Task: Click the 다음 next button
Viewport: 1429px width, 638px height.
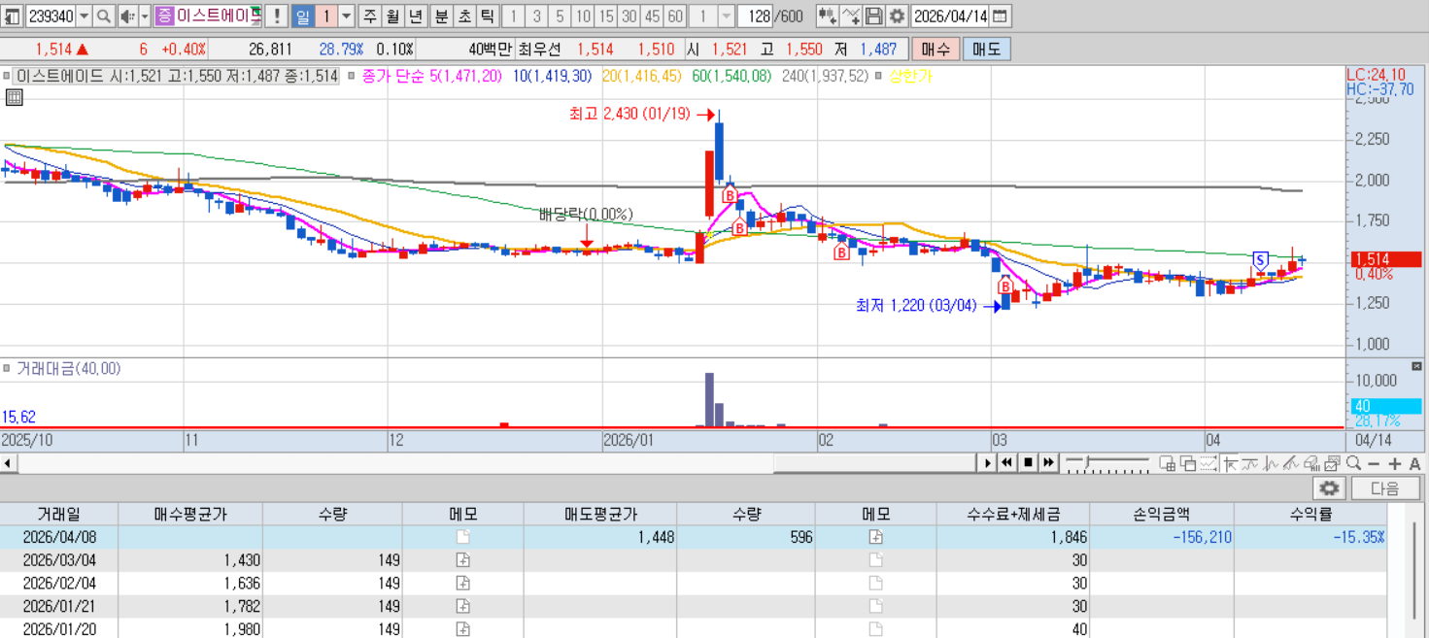Action: (1386, 488)
